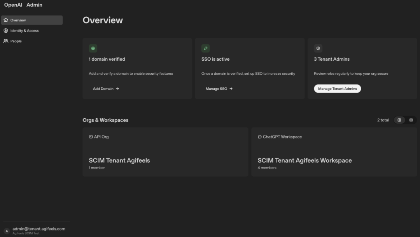Open the SCIM Tenant Agifeels Workspace card
Viewport: 420px width, 237px height.
[x=334, y=152]
